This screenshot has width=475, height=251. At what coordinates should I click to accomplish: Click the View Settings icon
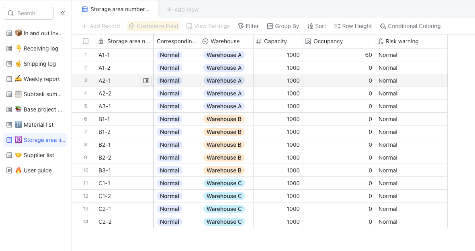pos(189,26)
